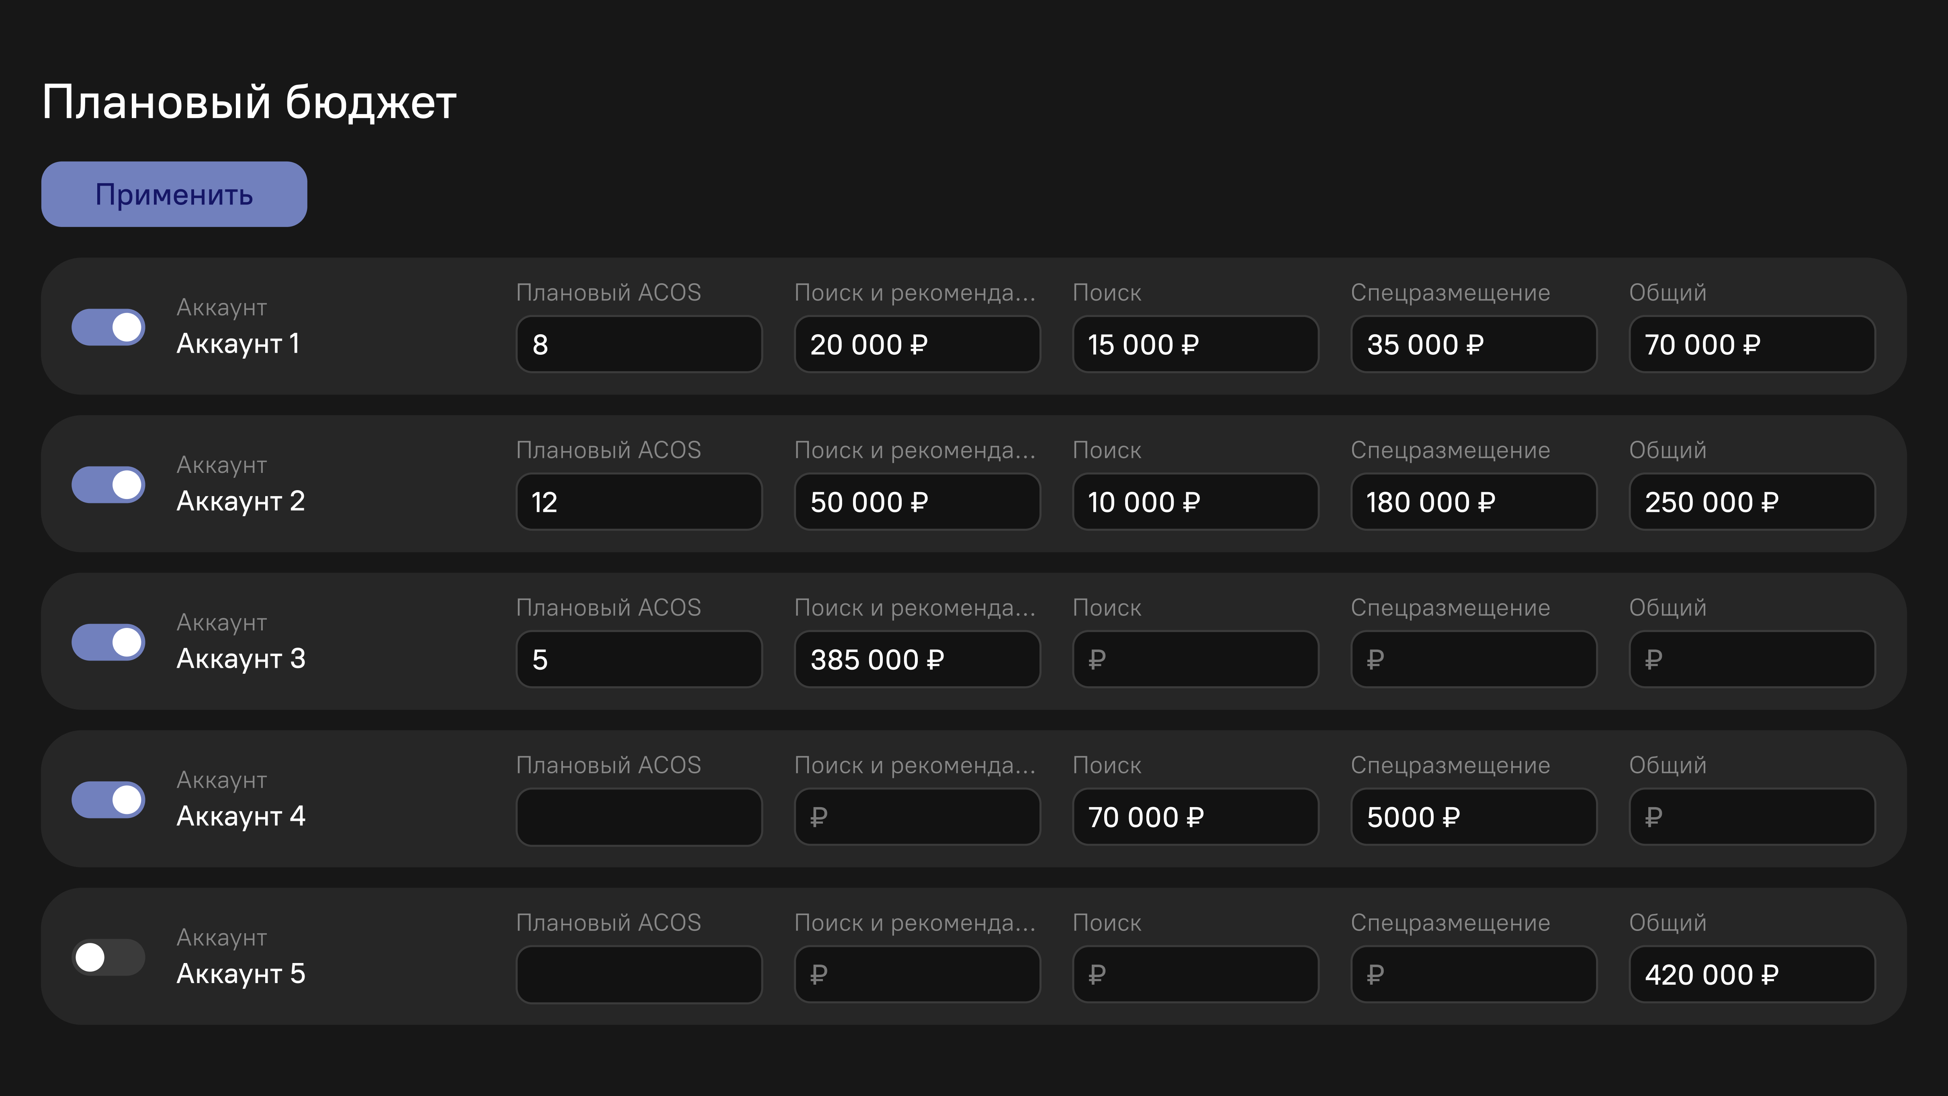Edit Аккаунт 1 Плановый ACOS field
This screenshot has width=1948, height=1096.
tap(639, 345)
